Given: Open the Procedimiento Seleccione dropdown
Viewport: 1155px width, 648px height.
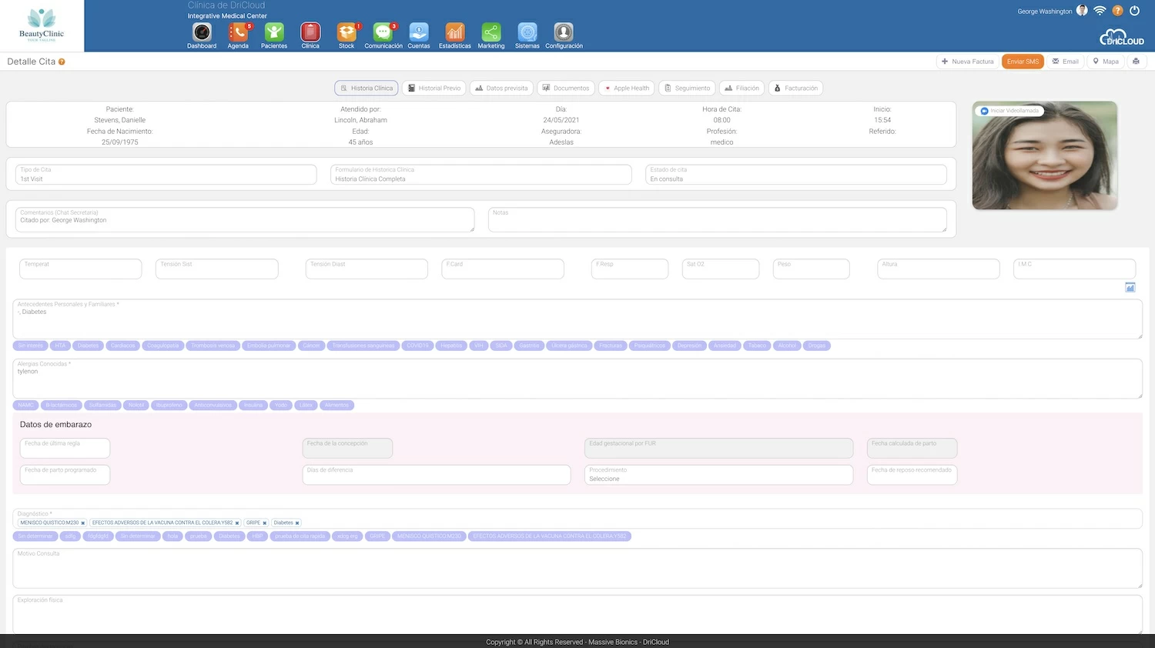Looking at the screenshot, I should 718,475.
